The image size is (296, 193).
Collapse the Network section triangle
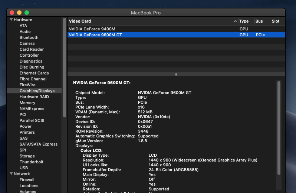(11, 174)
